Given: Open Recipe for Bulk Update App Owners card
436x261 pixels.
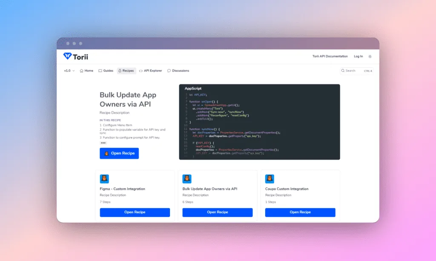Looking at the screenshot, I should coord(218,212).
